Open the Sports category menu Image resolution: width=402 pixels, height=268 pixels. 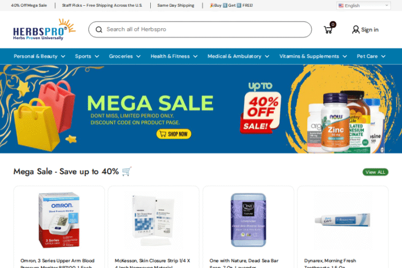click(87, 56)
